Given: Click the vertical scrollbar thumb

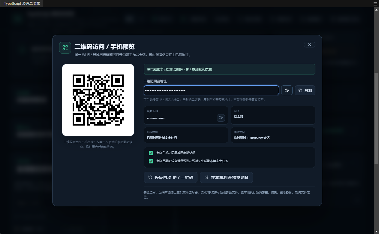Looking at the screenshot, I should 376,118.
